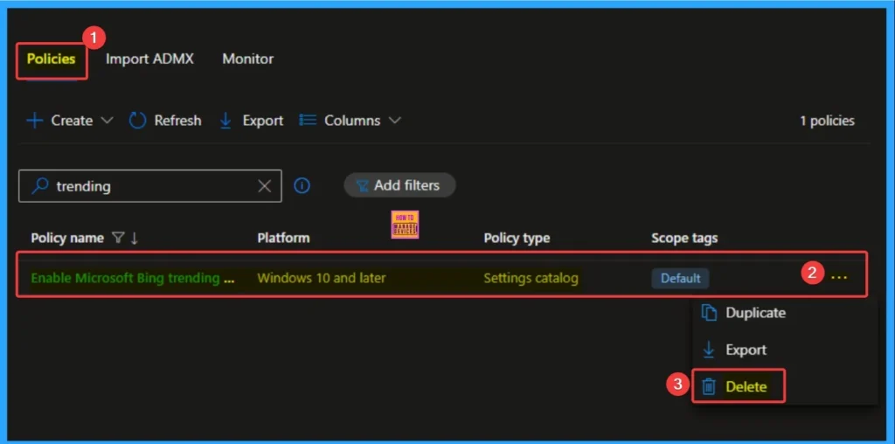Click the Policy type column header

pyautogui.click(x=517, y=238)
